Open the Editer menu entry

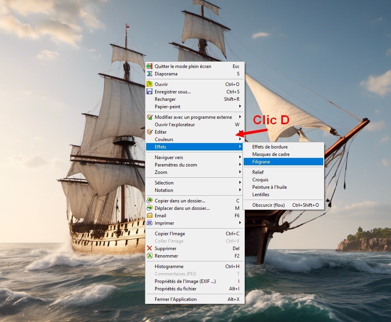(x=194, y=132)
